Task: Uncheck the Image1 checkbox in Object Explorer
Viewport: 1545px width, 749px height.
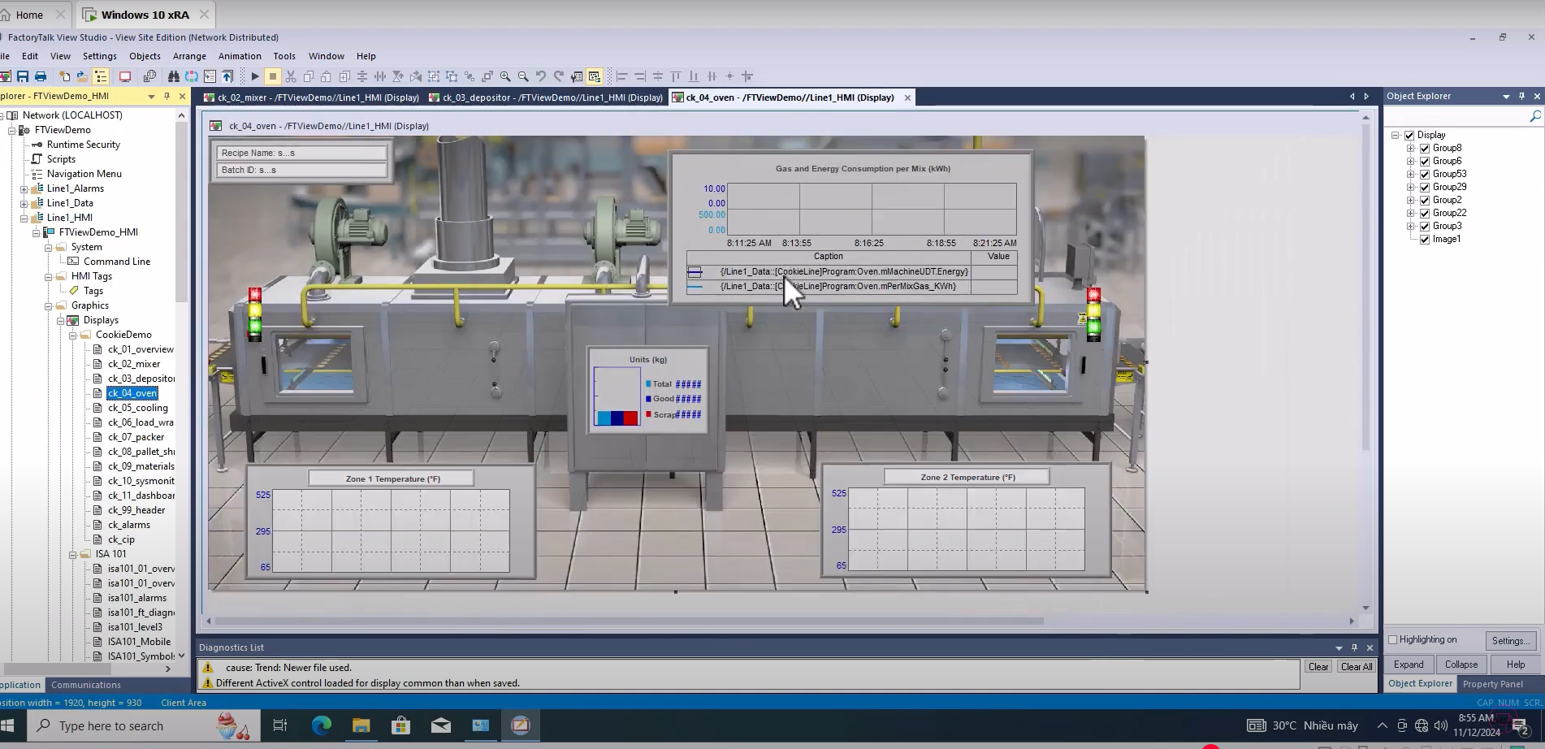Action: point(1426,239)
